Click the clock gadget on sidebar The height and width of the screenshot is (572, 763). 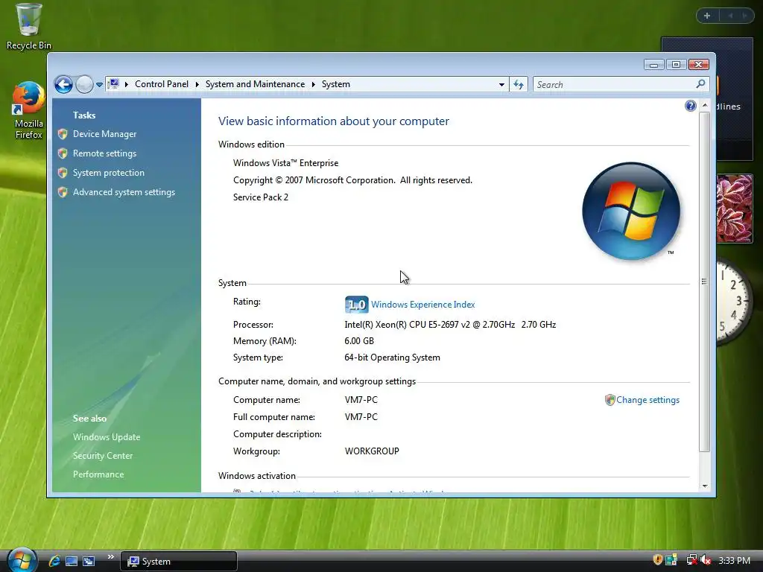pyautogui.click(x=735, y=302)
